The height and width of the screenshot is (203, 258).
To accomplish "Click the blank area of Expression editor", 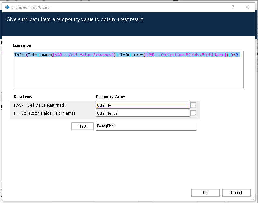I will coord(128,74).
